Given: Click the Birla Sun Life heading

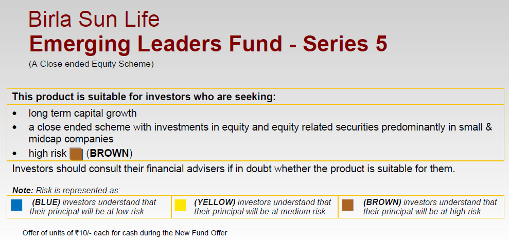Looking at the screenshot, I should (94, 19).
